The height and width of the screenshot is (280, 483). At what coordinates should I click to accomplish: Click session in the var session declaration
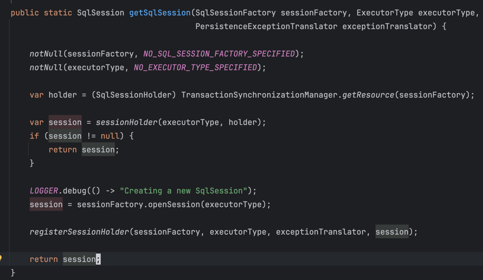tap(65, 122)
